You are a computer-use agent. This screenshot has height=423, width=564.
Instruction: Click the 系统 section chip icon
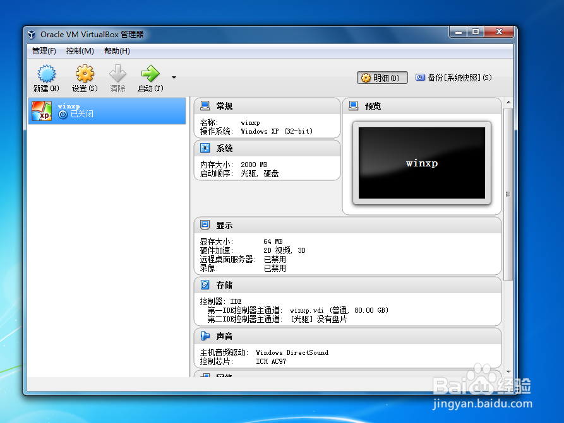click(x=205, y=148)
